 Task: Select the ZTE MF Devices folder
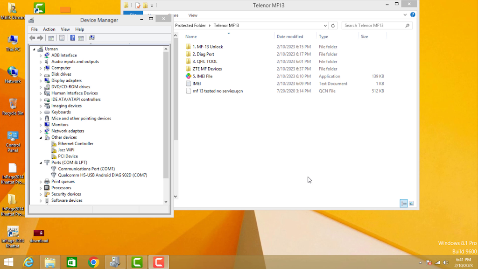click(207, 69)
